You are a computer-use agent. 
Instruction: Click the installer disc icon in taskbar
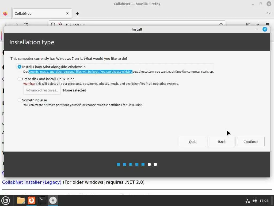53,200
